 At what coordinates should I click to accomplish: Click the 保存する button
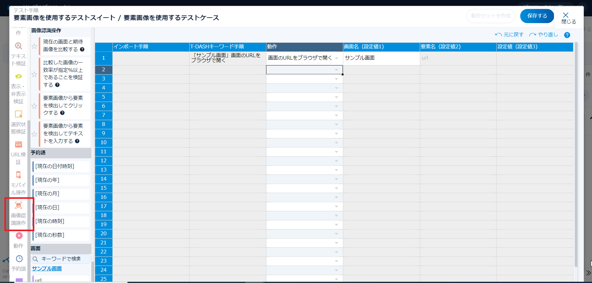[x=537, y=16]
